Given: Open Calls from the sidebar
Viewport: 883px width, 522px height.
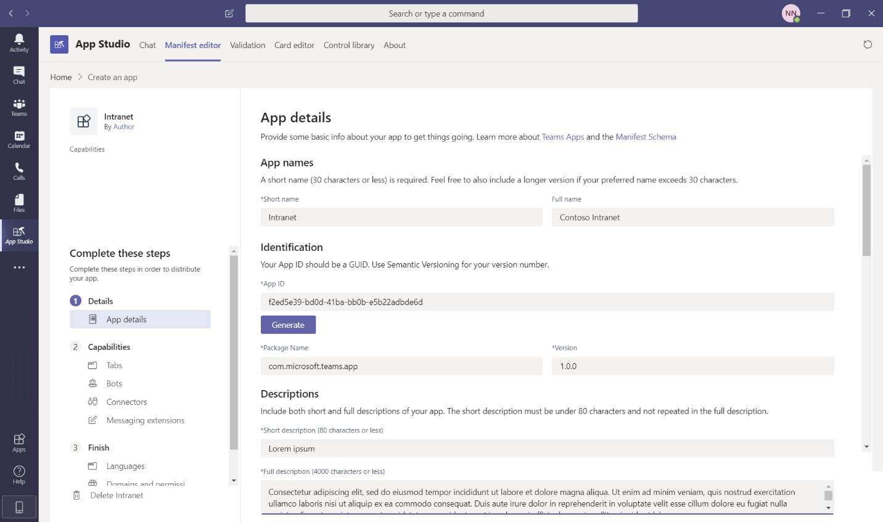Looking at the screenshot, I should [x=19, y=171].
